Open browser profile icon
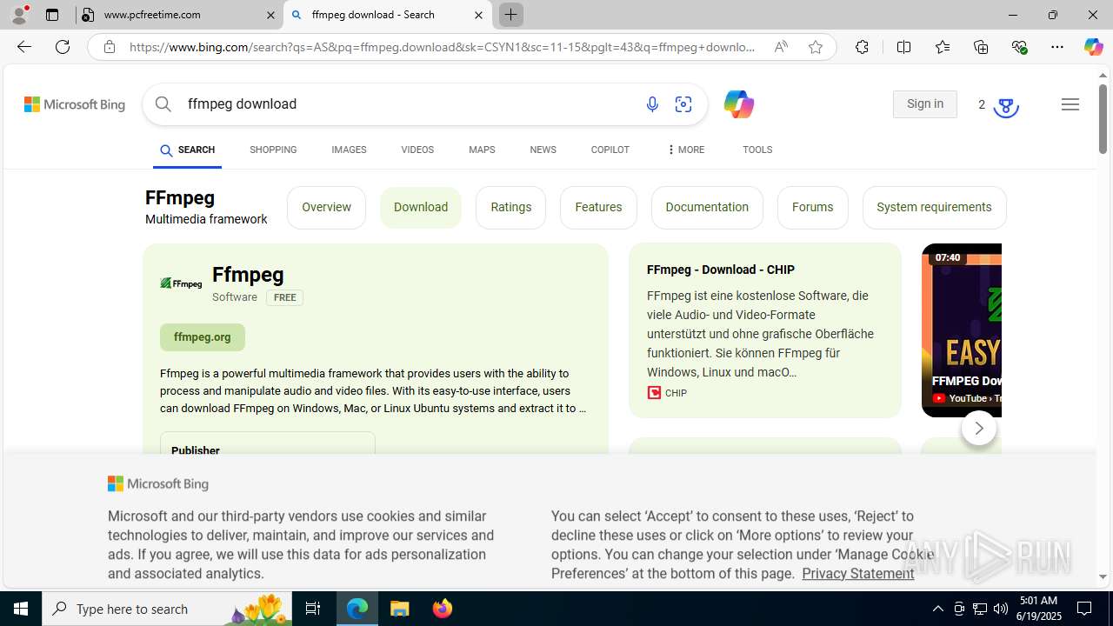 click(19, 15)
